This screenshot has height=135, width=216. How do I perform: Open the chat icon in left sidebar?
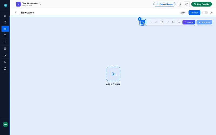click(5, 16)
